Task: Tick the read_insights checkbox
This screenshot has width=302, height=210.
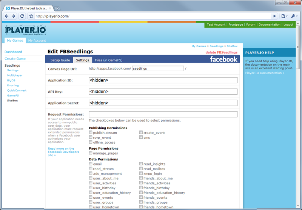Action: [141, 164]
